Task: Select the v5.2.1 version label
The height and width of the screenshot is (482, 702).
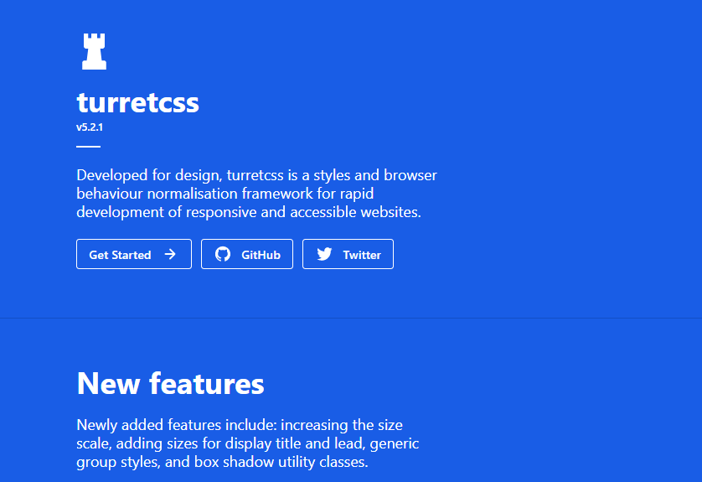Action: click(89, 127)
